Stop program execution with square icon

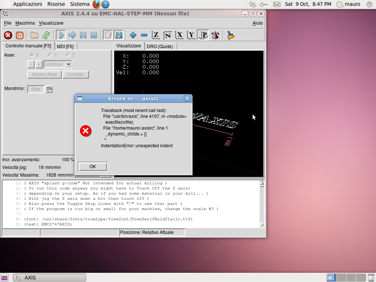(x=94, y=35)
